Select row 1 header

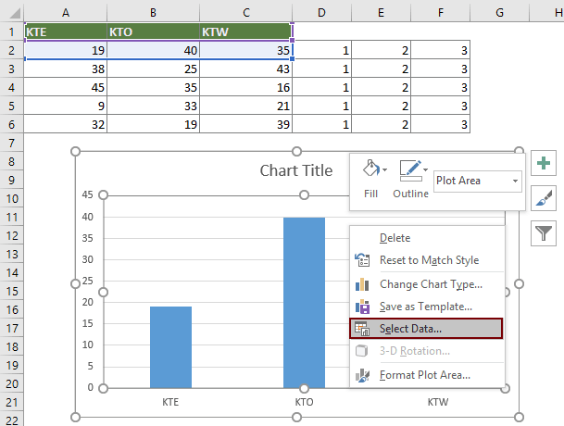[11, 31]
